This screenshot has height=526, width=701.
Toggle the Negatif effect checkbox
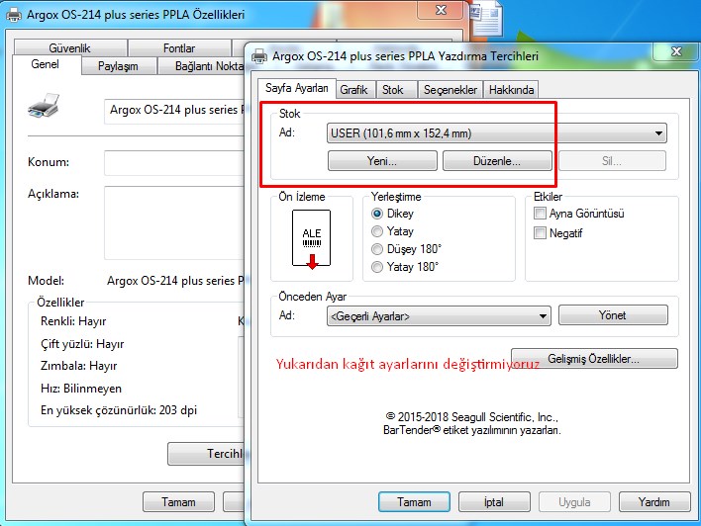point(540,233)
